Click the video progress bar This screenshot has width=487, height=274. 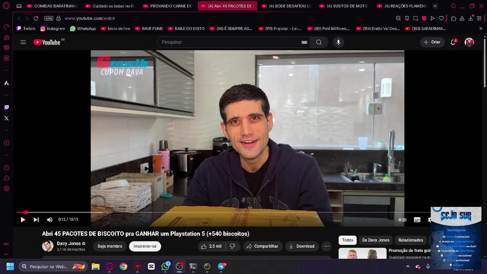(224, 212)
